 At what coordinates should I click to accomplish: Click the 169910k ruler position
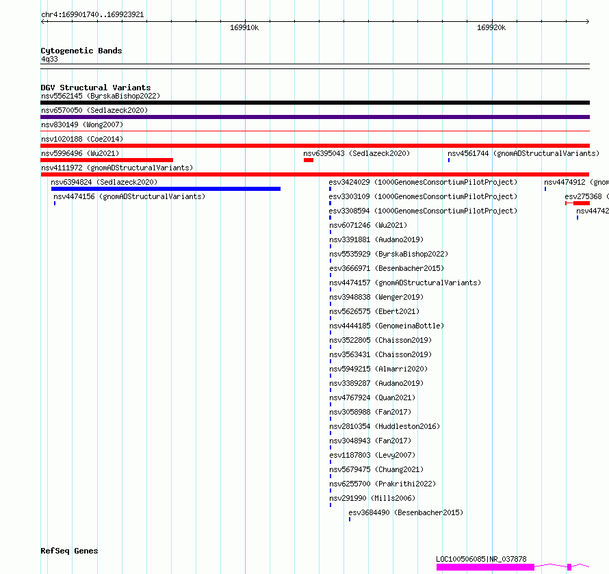click(x=244, y=27)
